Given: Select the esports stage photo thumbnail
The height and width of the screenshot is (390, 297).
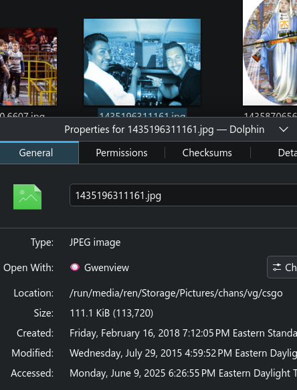Looking at the screenshot, I should pyautogui.click(x=28, y=67).
